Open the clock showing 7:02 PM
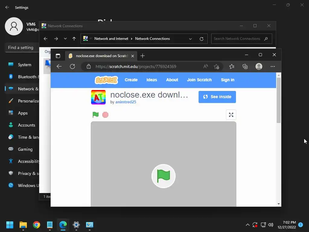 (287, 225)
